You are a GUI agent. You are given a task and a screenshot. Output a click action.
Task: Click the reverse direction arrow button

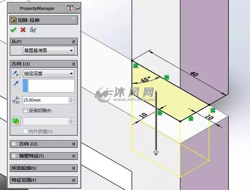tap(16, 73)
